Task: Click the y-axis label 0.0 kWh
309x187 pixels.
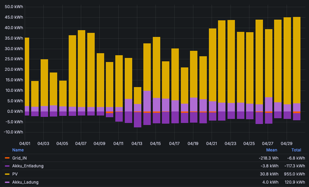Action: 15,111
